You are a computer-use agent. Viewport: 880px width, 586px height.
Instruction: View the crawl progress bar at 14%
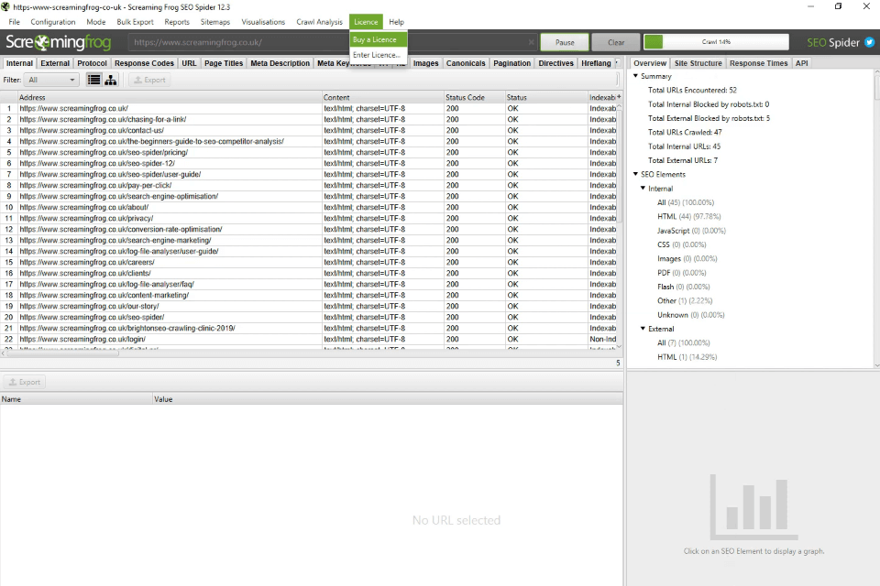pos(716,42)
